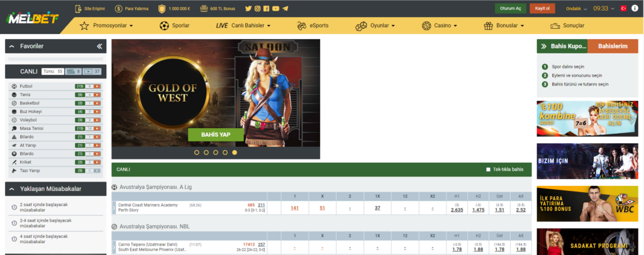Click the Telegram icon in header

coord(286,9)
